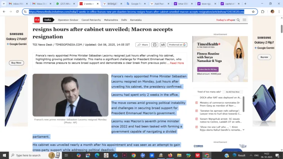Click the latest news list scrollbar

243,104
